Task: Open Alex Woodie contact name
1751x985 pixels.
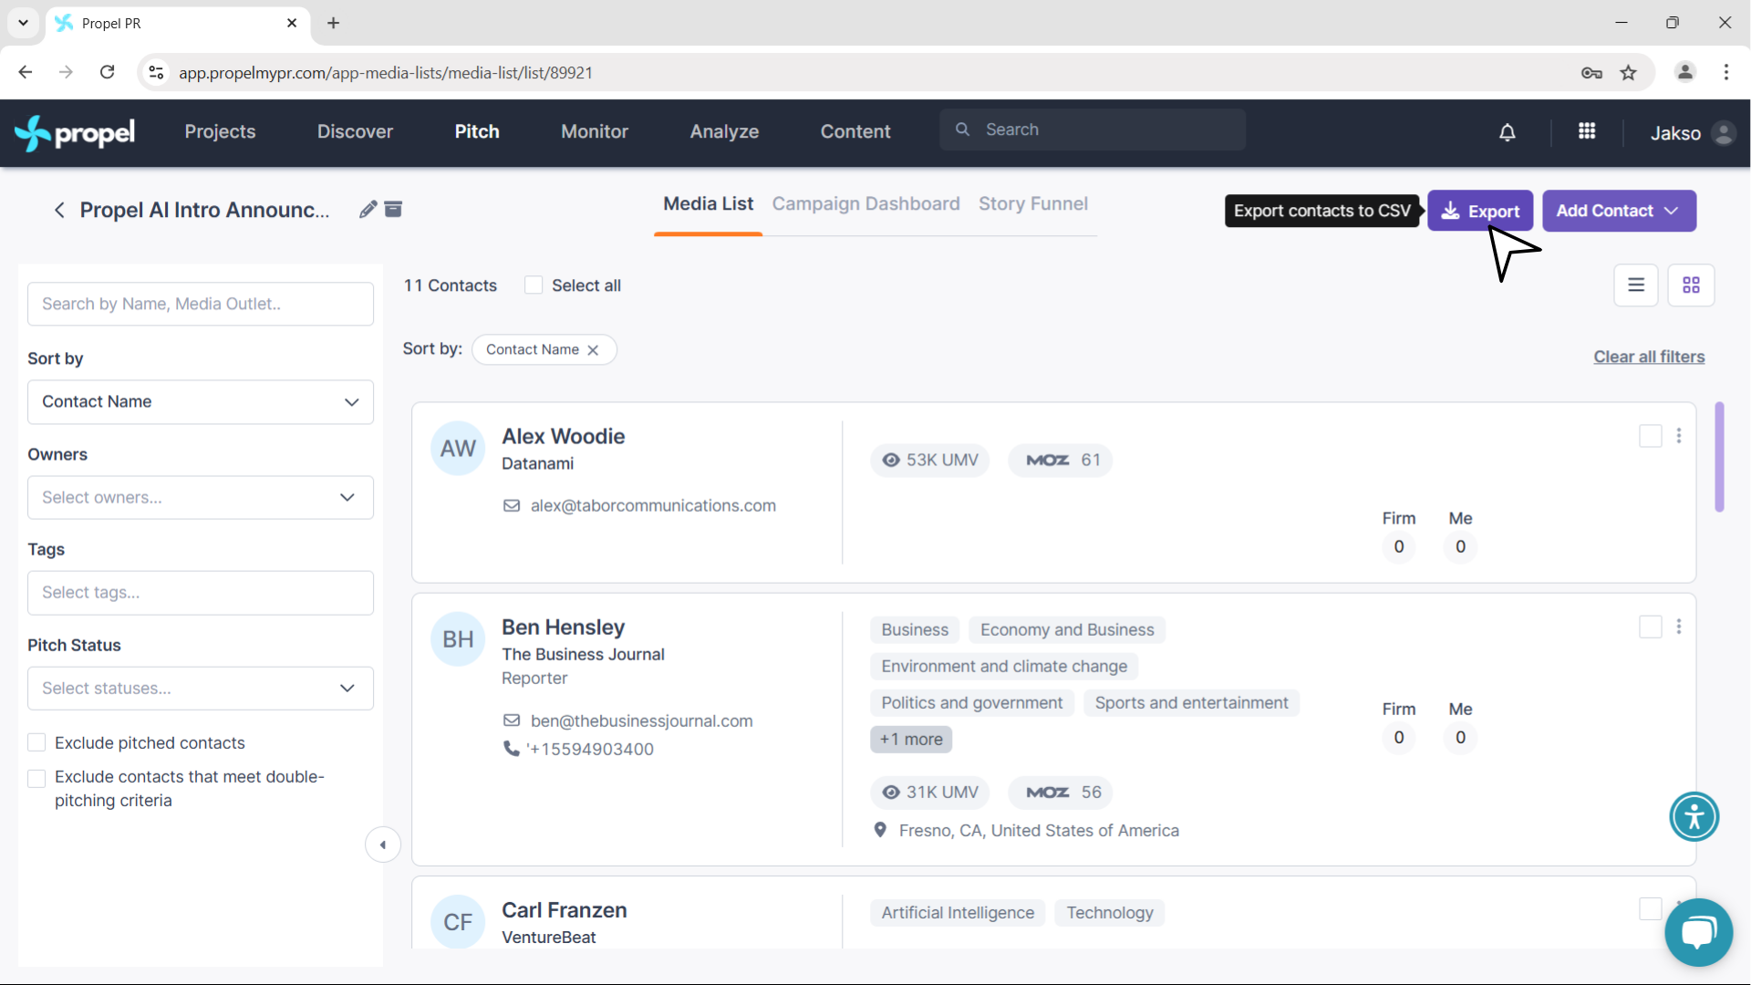Action: 563,437
